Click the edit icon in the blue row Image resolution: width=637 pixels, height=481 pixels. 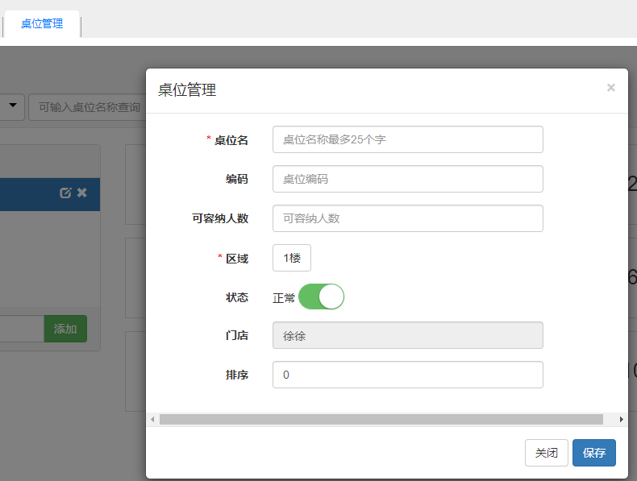pyautogui.click(x=65, y=193)
